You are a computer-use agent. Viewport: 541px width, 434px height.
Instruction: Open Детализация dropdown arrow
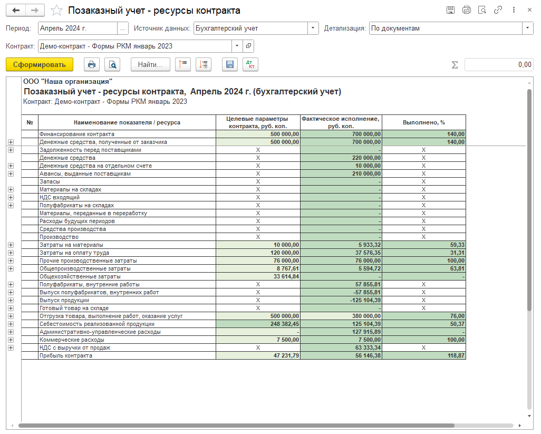click(527, 28)
